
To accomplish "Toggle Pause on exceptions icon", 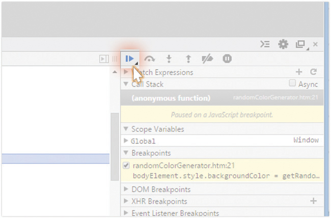I will pos(227,59).
